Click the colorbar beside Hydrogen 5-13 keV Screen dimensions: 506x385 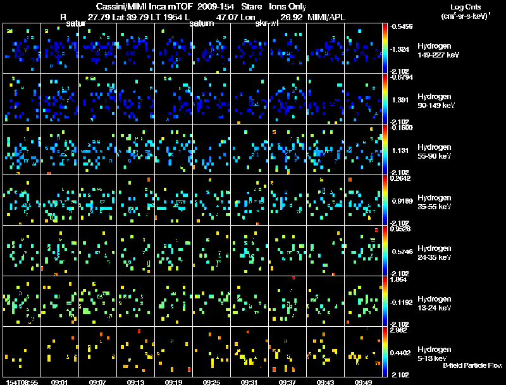[385, 351]
